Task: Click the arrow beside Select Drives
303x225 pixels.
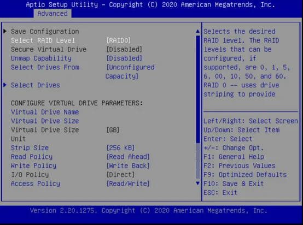Action: coord(5,85)
